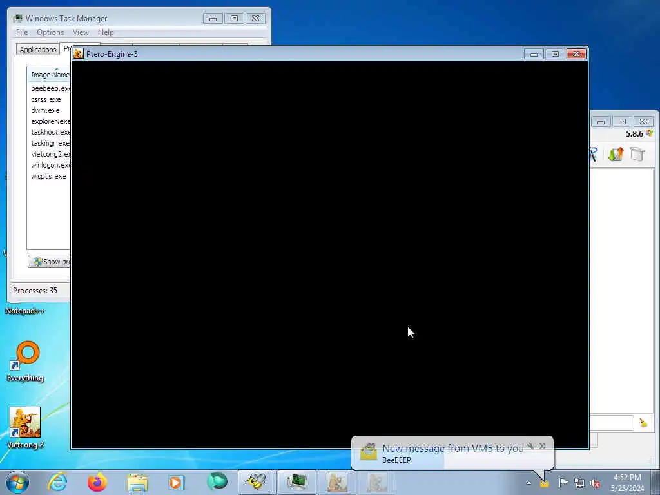The width and height of the screenshot is (660, 495).
Task: Open Firefox from the taskbar
Action: (x=97, y=482)
